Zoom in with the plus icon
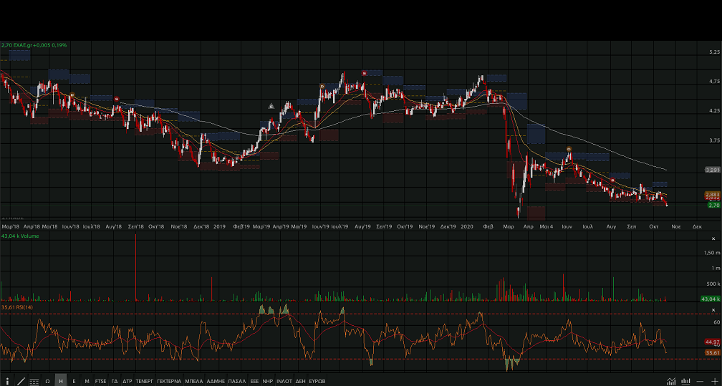The height and width of the screenshot is (386, 722). (x=713, y=381)
